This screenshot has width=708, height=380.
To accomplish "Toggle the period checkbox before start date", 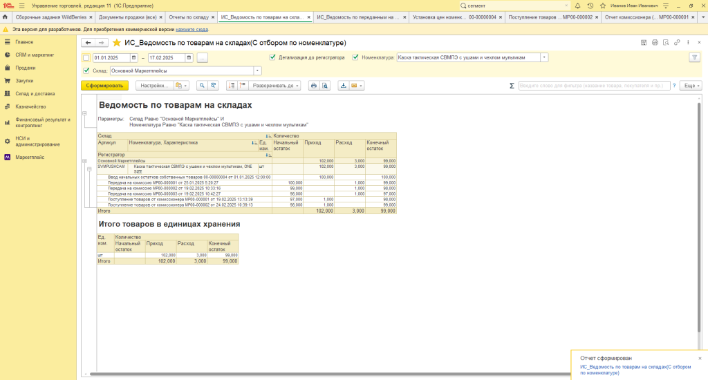I will (x=86, y=58).
